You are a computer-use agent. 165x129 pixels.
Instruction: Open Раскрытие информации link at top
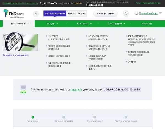[147, 3]
